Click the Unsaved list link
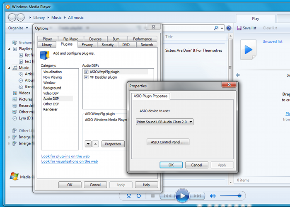 pos(273,41)
